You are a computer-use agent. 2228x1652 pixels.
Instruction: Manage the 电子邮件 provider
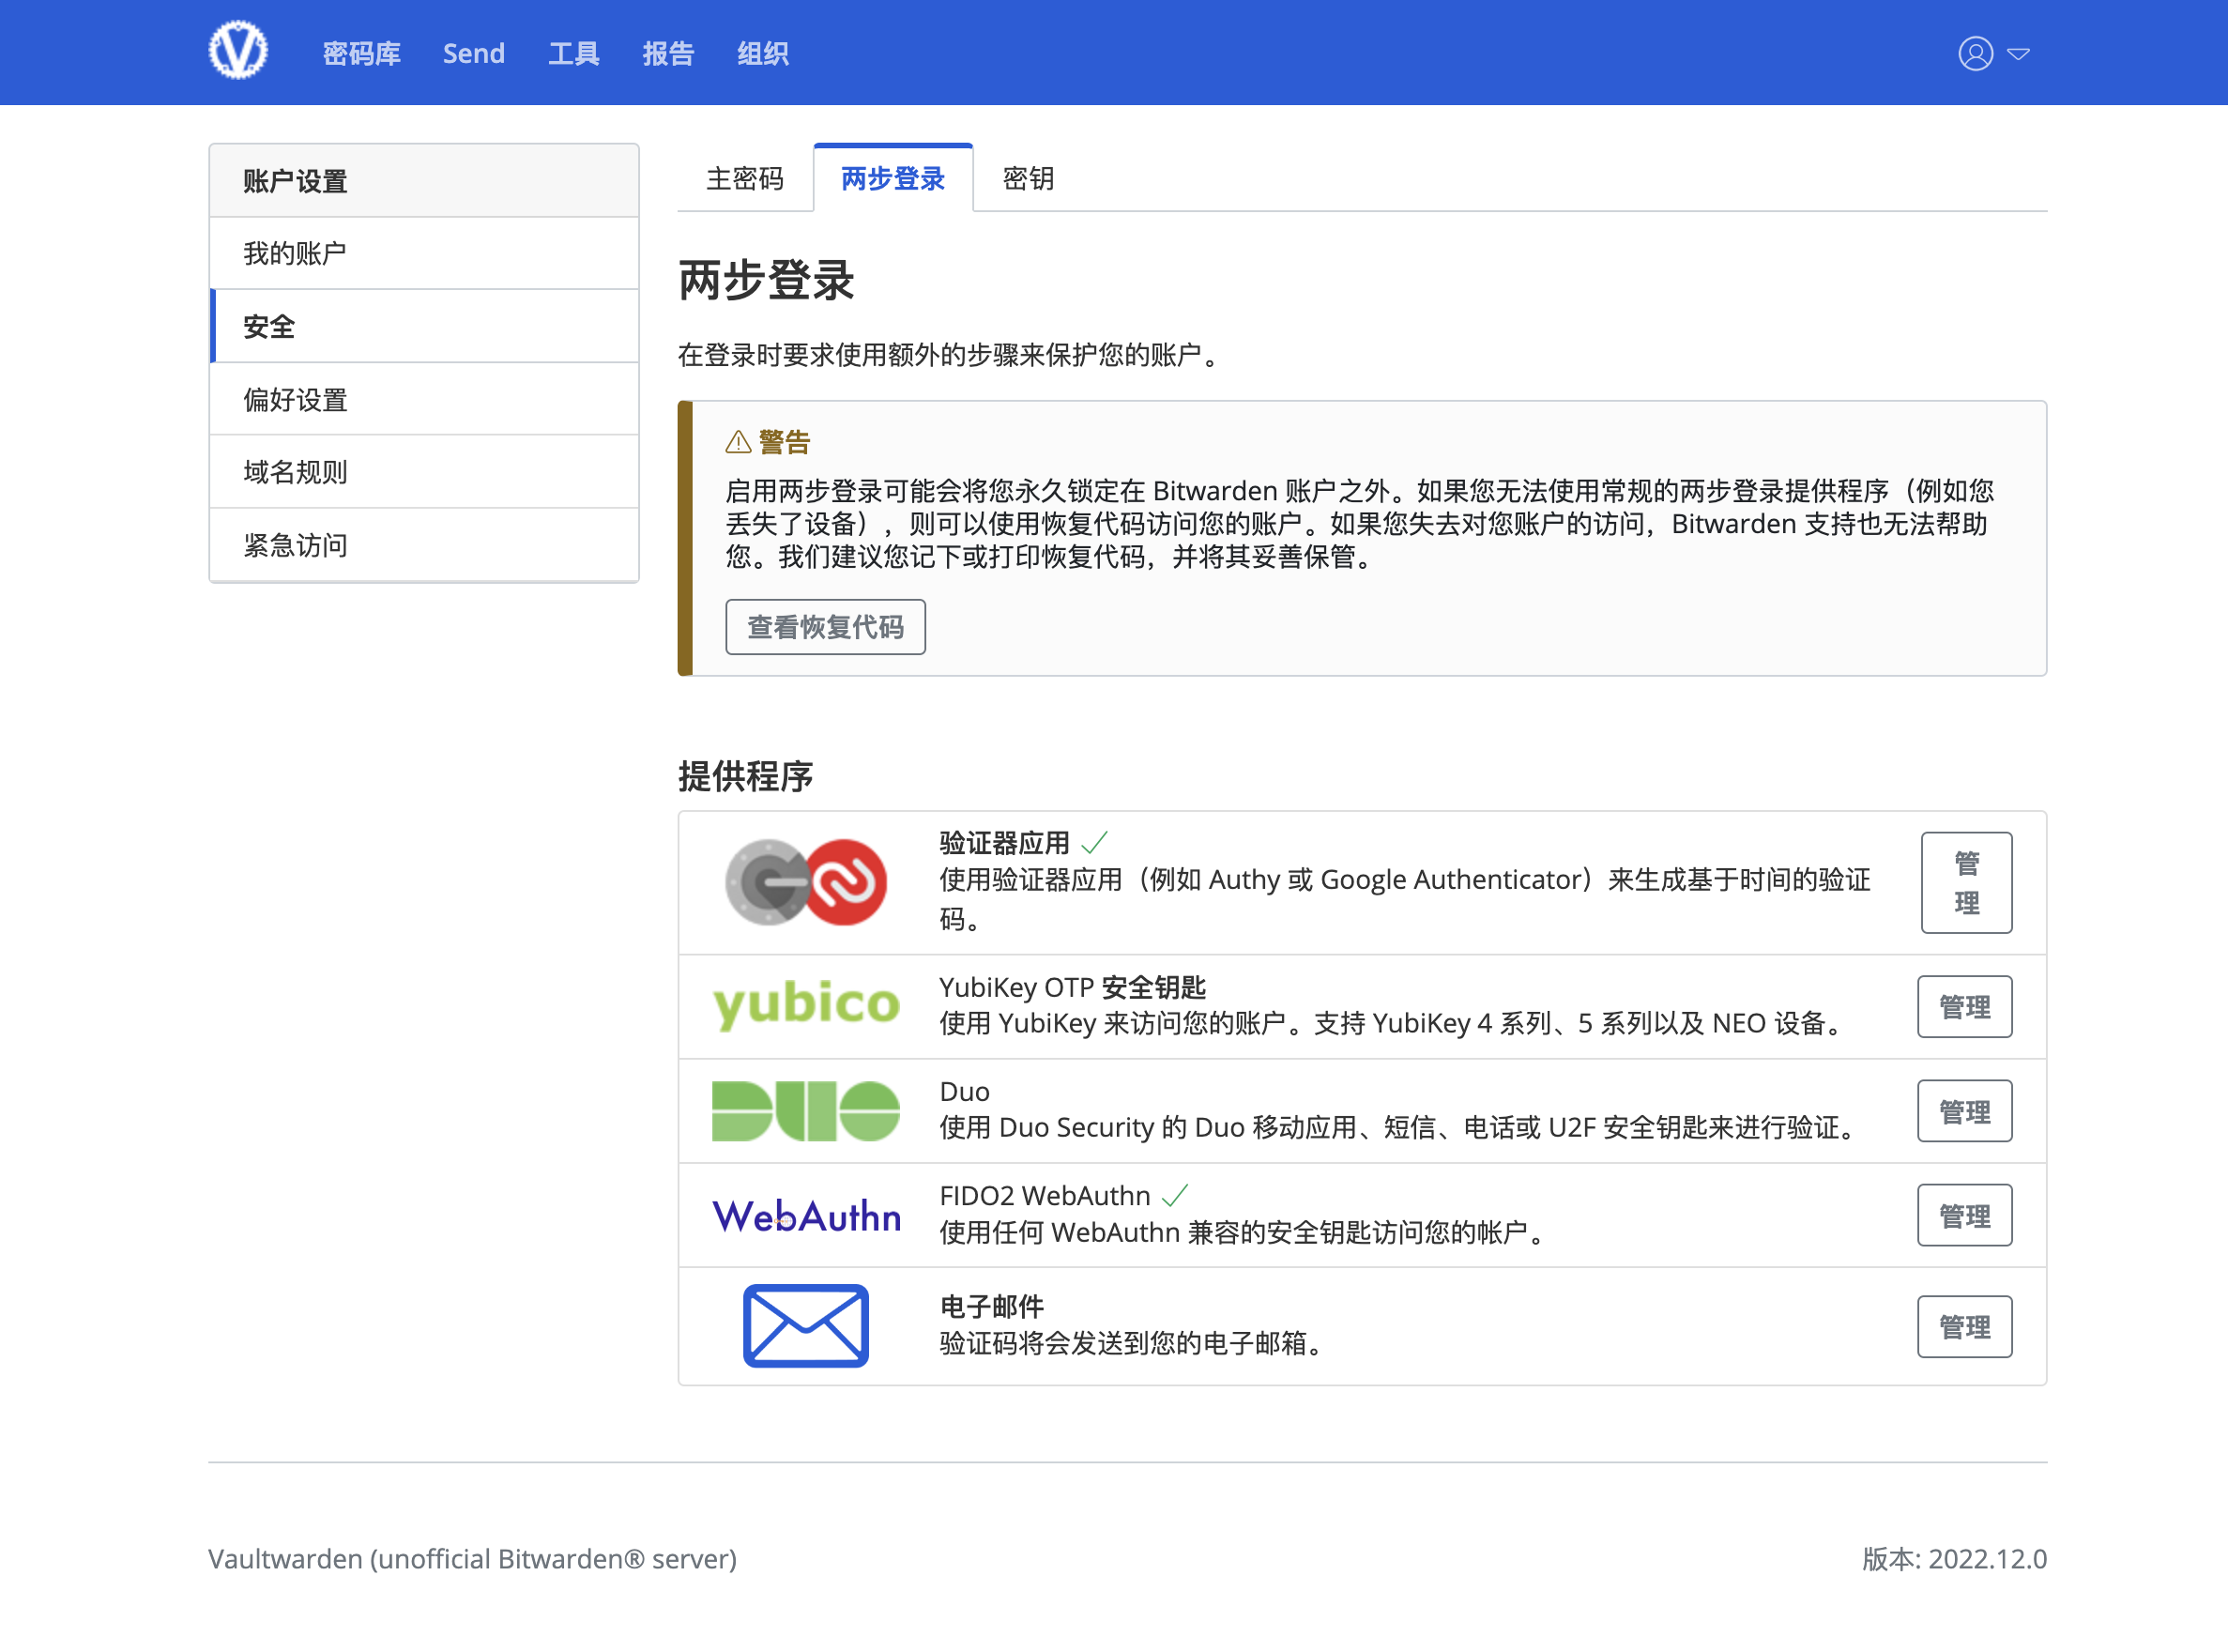(x=1964, y=1327)
